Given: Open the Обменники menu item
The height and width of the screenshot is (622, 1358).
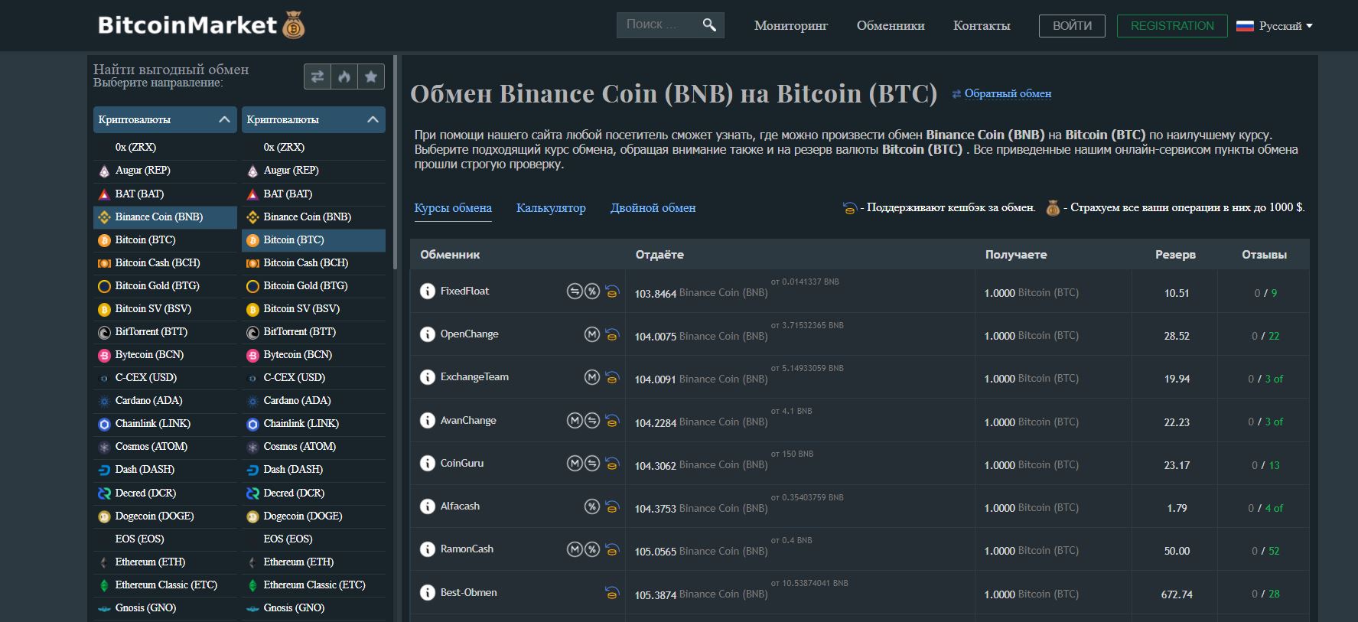Looking at the screenshot, I should point(891,26).
